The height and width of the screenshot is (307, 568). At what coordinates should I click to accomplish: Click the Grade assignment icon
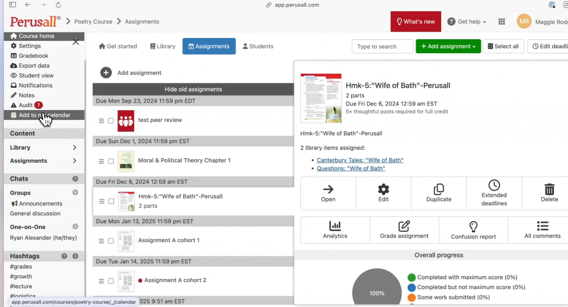coord(404,226)
